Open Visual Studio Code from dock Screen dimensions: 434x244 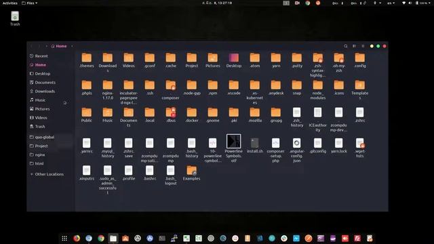click(x=260, y=238)
